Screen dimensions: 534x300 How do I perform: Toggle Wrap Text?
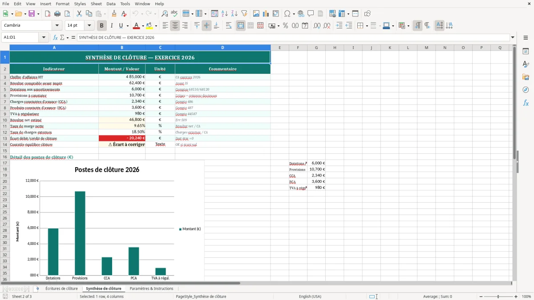click(229, 26)
